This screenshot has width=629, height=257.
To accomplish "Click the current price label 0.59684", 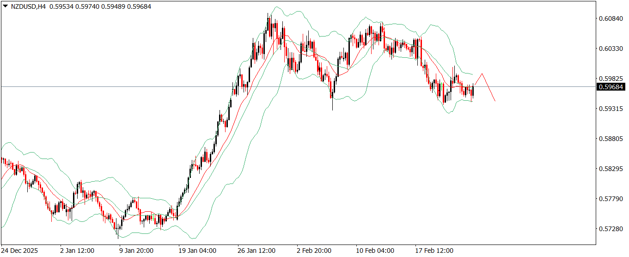I will click(611, 87).
